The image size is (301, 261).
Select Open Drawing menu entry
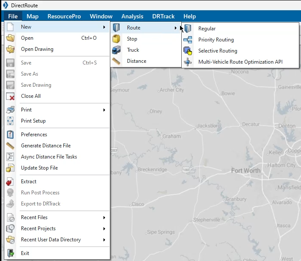coord(57,49)
